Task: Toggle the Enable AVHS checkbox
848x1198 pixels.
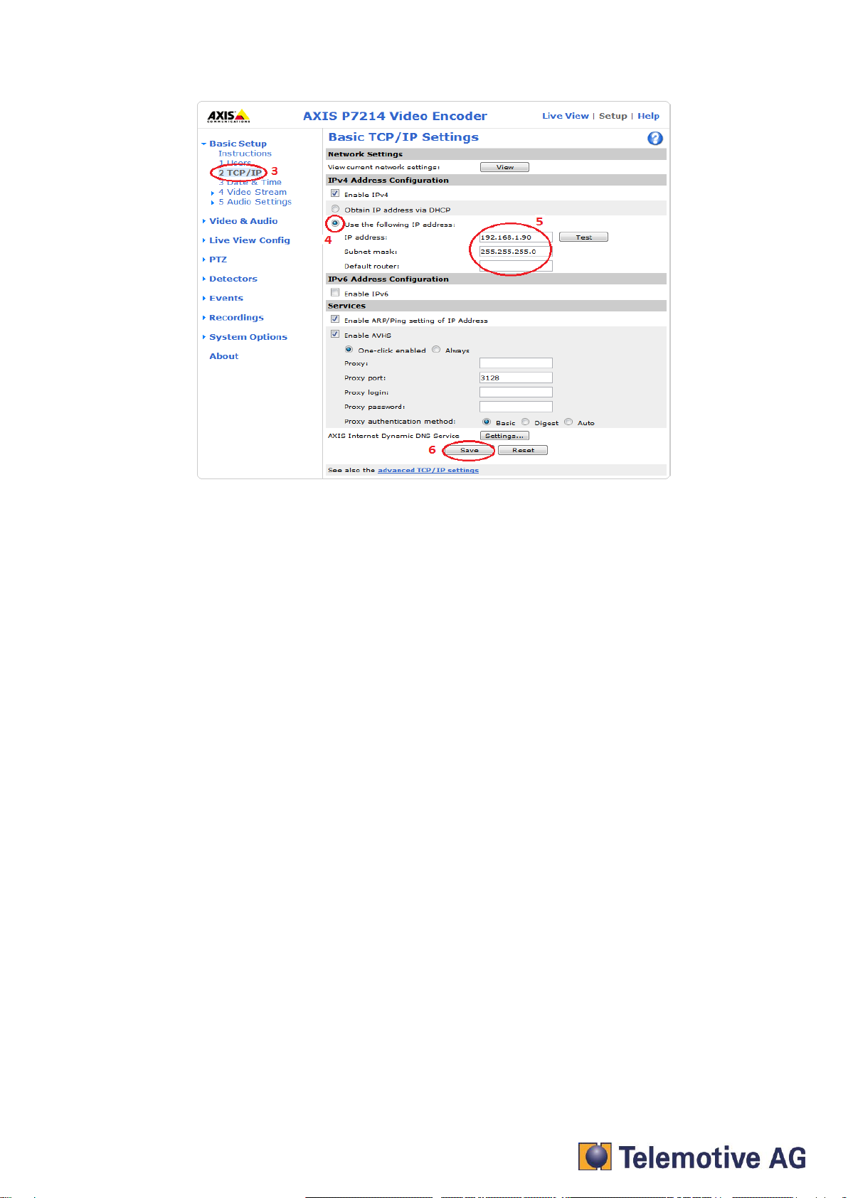Action: pos(335,334)
